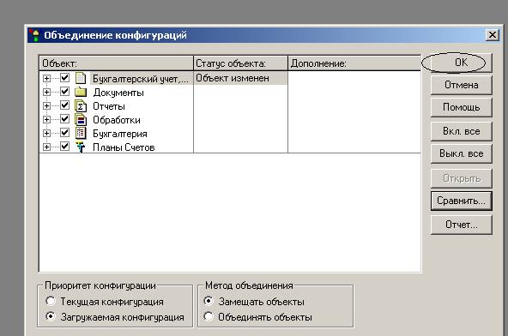The image size is (508, 336).
Task: Click the Обработки icon
Action: [x=81, y=120]
